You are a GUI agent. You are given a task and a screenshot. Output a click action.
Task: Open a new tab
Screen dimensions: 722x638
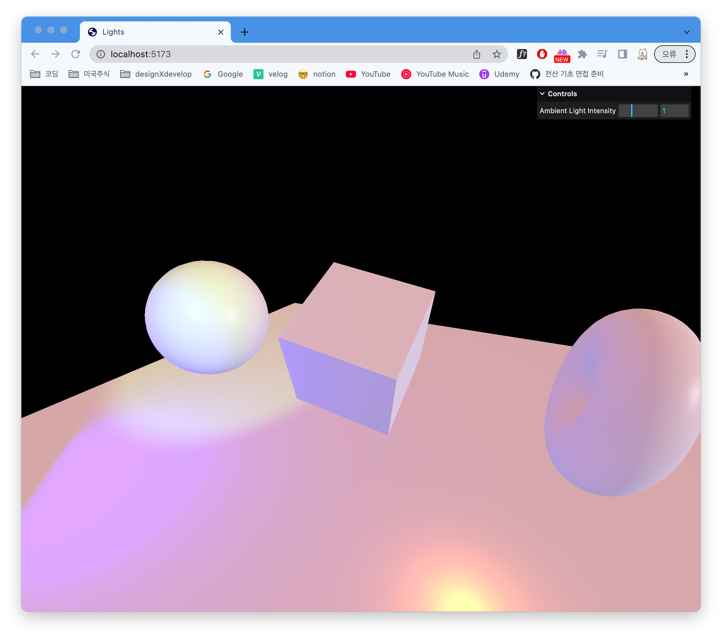pos(244,32)
